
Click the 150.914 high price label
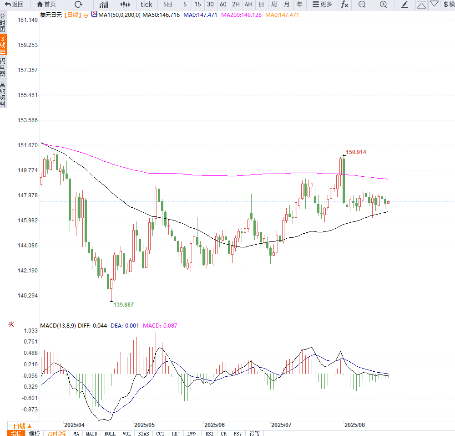pyautogui.click(x=356, y=152)
